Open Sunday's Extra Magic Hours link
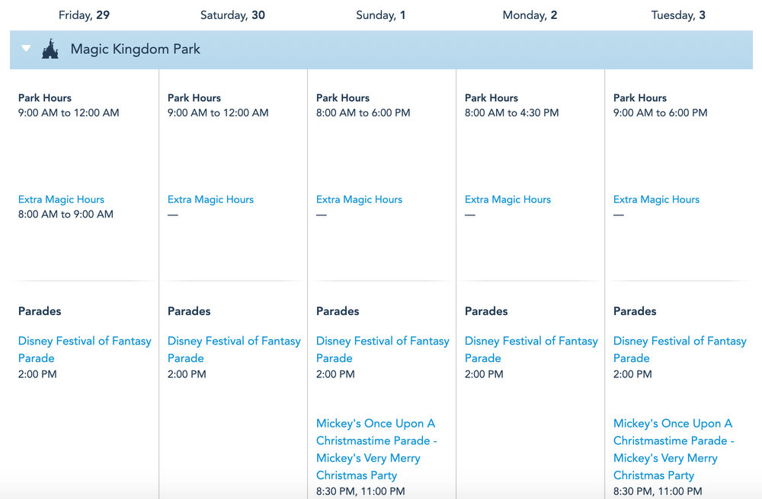 359,199
